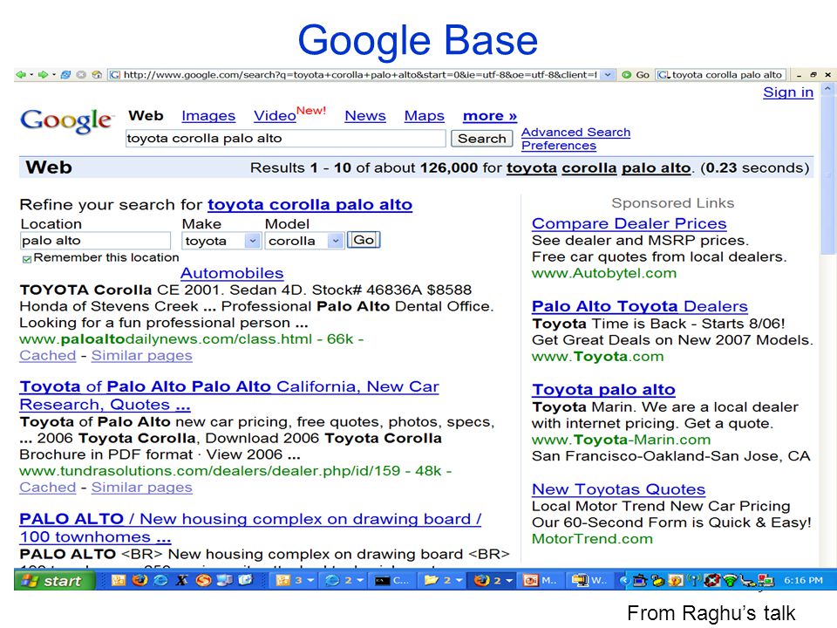Toggle Remember this location checkbox
The width and height of the screenshot is (837, 628).
click(26, 260)
